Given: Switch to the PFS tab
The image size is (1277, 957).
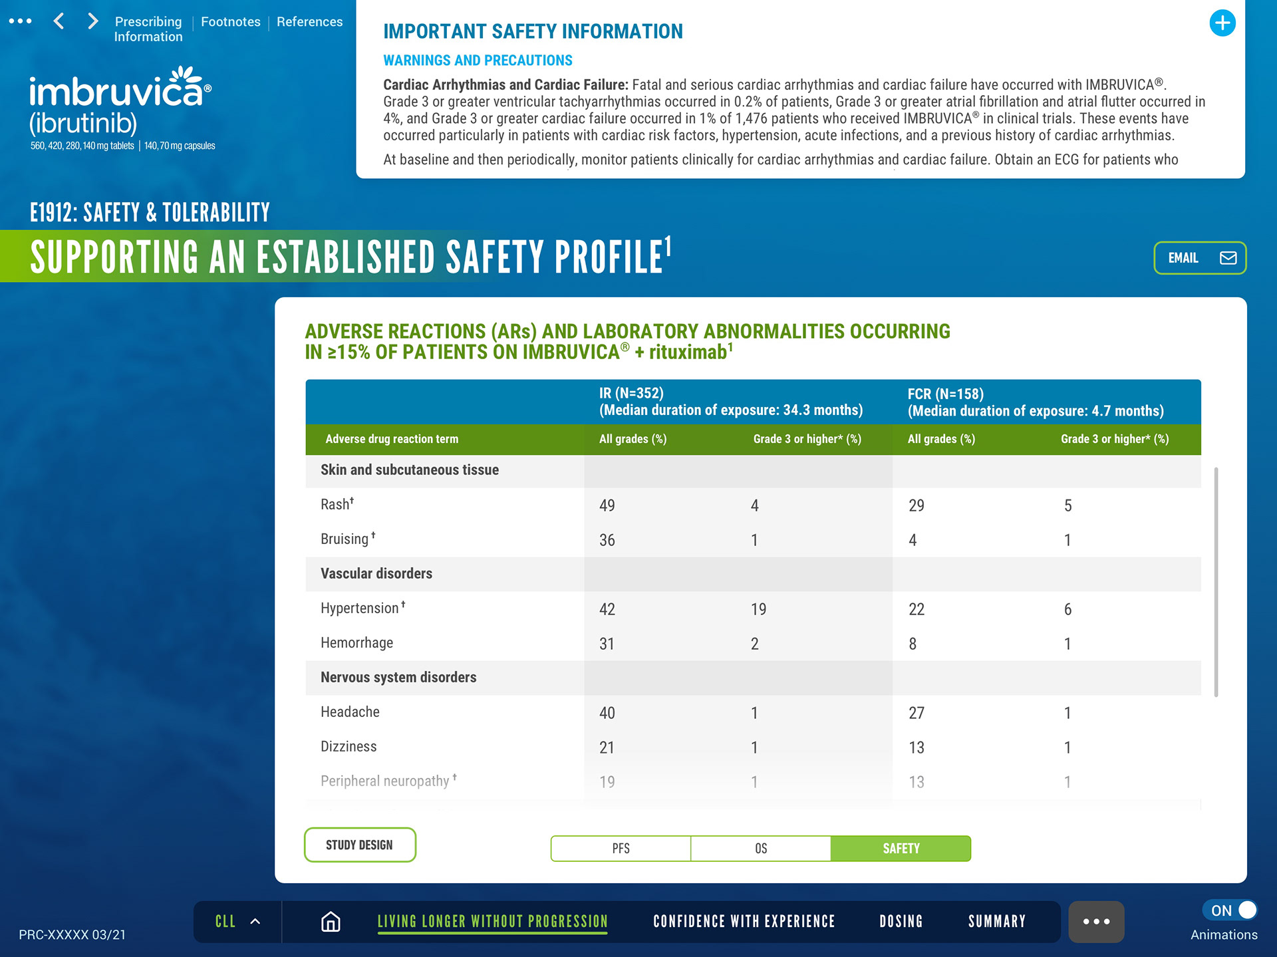Looking at the screenshot, I should point(621,849).
